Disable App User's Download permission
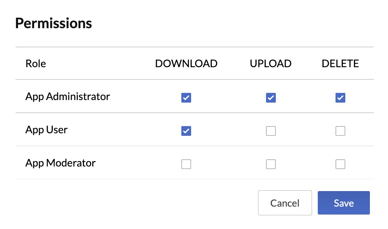This screenshot has width=388, height=229. (x=186, y=131)
